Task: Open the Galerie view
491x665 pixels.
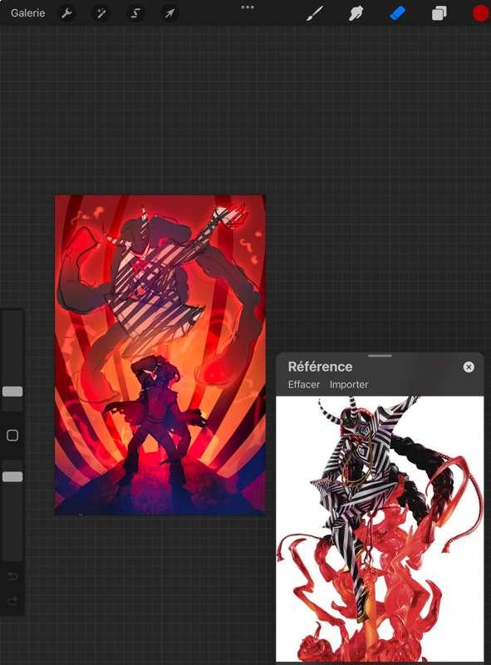Action: [x=27, y=13]
